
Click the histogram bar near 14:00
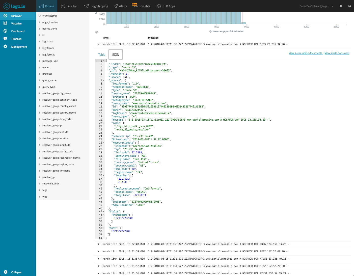coord(244,23)
